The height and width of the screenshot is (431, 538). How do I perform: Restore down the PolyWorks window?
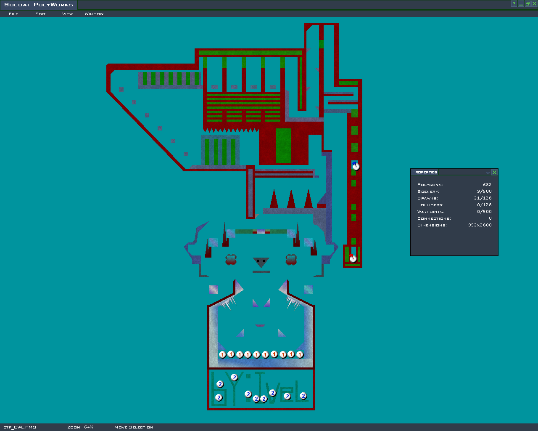(x=527, y=4)
